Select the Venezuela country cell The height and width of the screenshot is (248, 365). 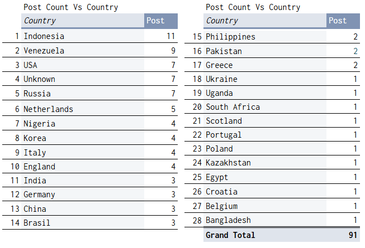tap(83, 51)
